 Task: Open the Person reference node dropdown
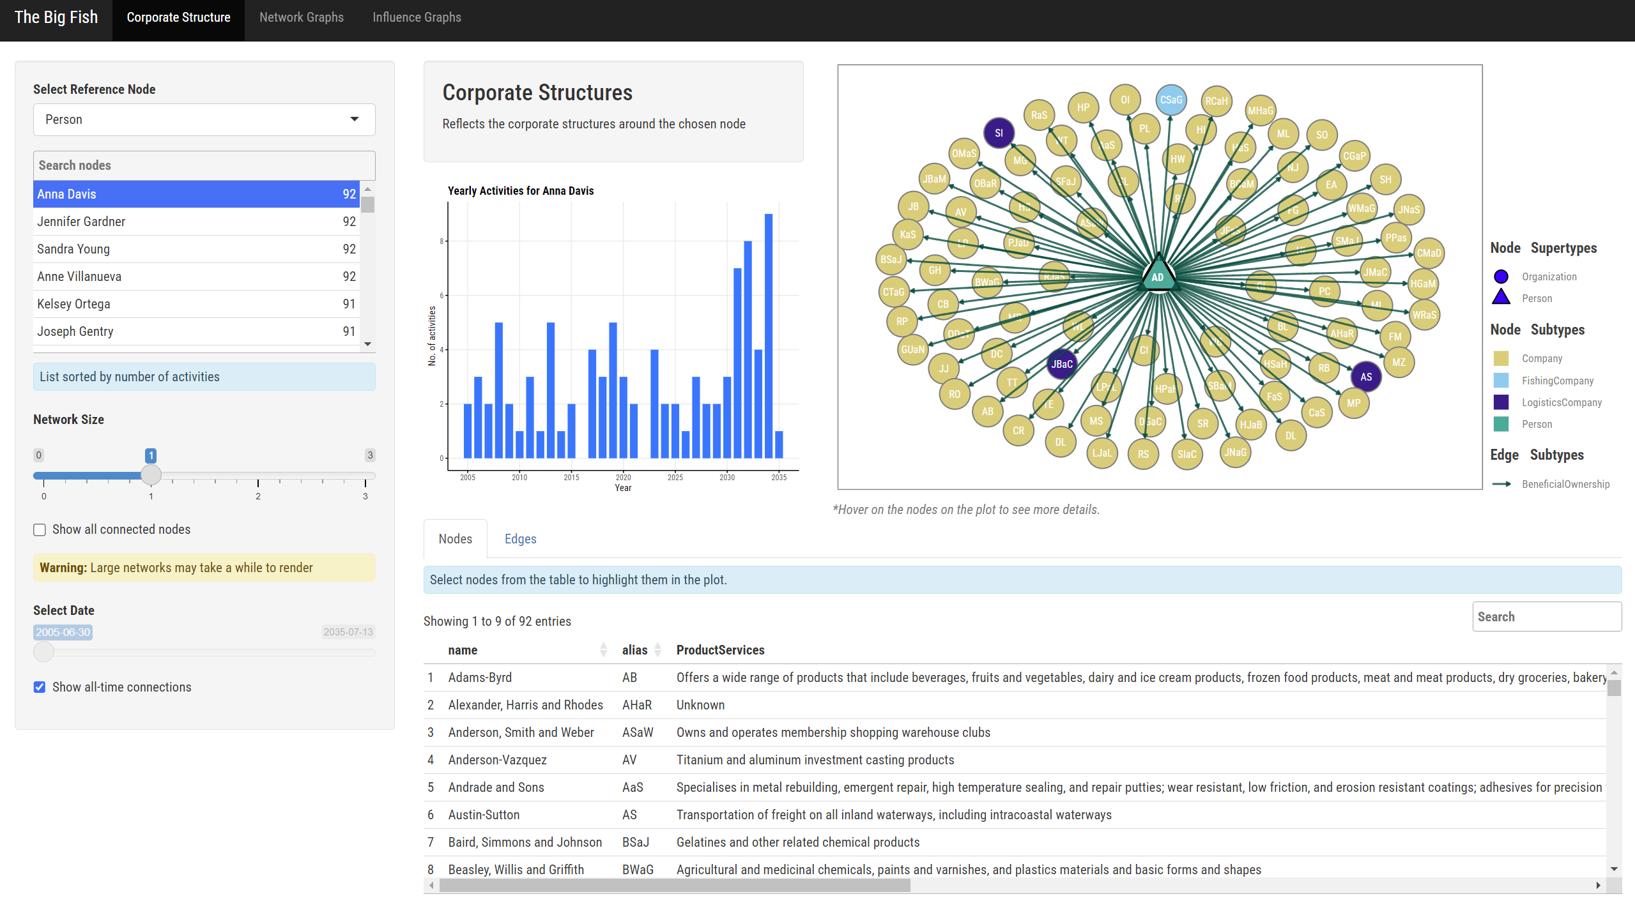pyautogui.click(x=204, y=119)
